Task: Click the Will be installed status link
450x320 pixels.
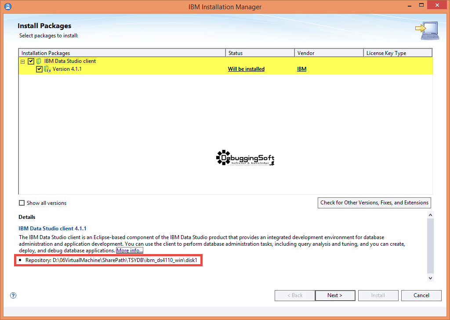Action: (x=246, y=69)
